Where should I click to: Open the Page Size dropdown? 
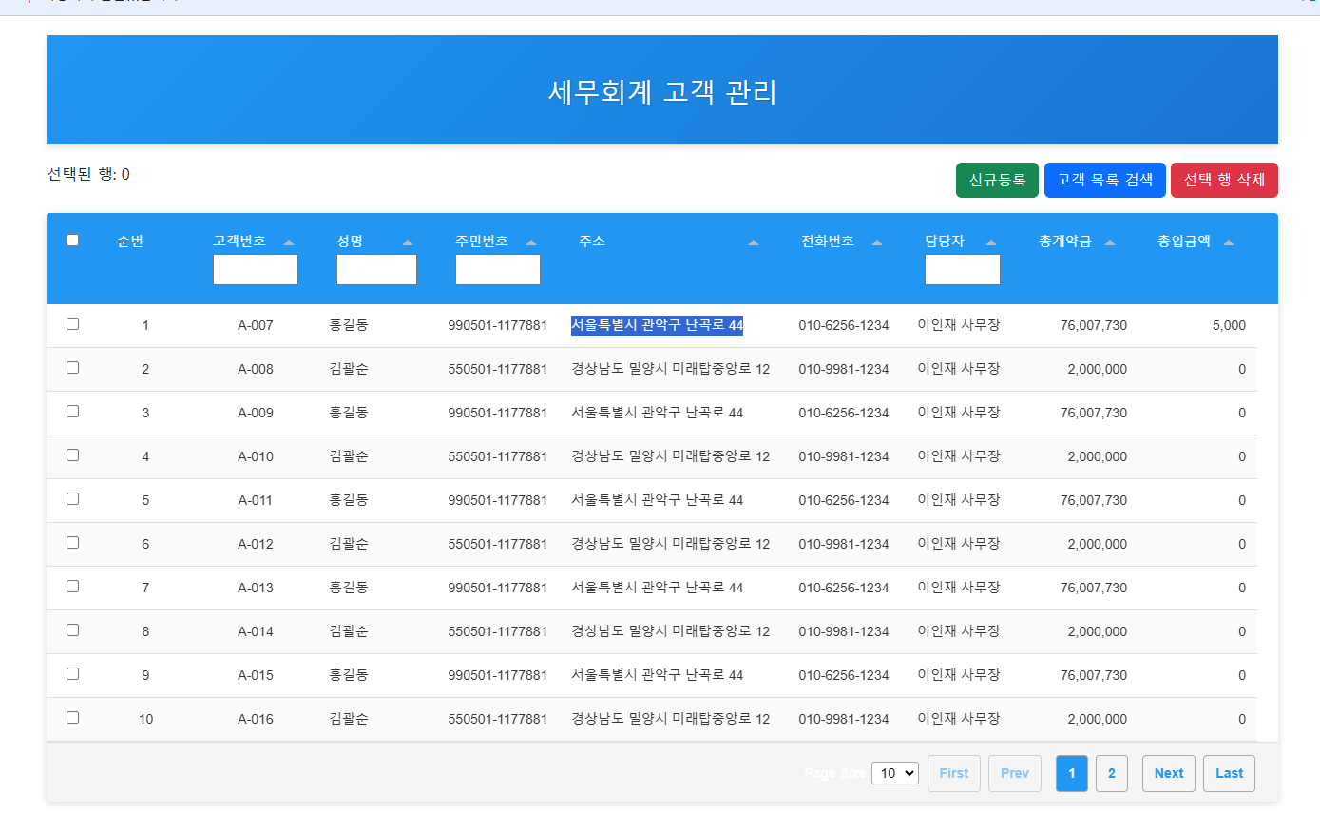click(x=894, y=773)
